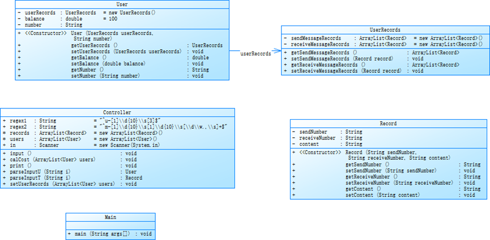Click the regex2 attribute in Controller
Image resolution: width=490 pixels, height=240 pixels.
click(x=114, y=127)
